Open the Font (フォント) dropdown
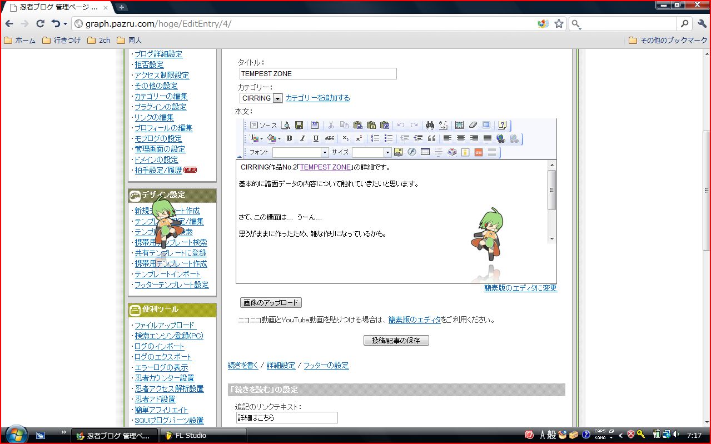The height and width of the screenshot is (444, 711). (x=301, y=152)
